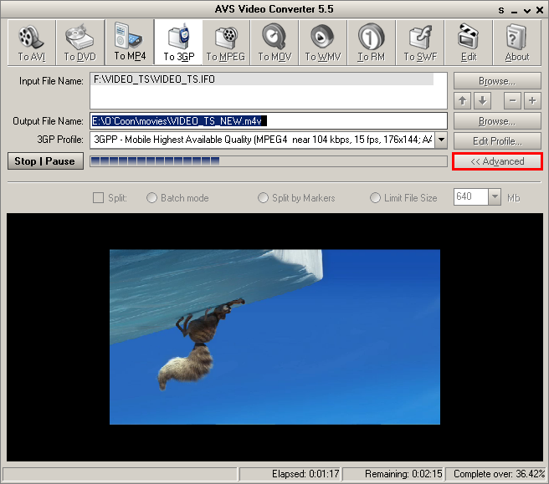Click the title bar down-arrow restore button
The image size is (549, 484).
527,11
